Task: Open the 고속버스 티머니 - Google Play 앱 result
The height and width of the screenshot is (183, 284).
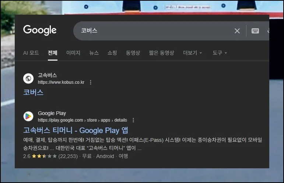Action: click(x=76, y=130)
